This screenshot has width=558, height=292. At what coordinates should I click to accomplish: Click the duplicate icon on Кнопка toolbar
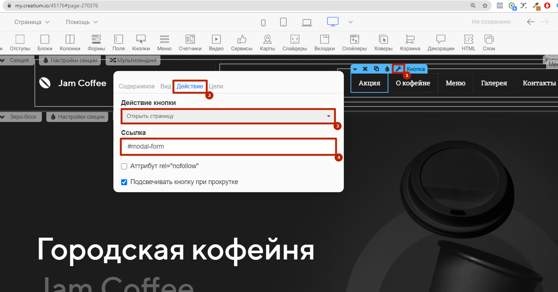point(376,69)
